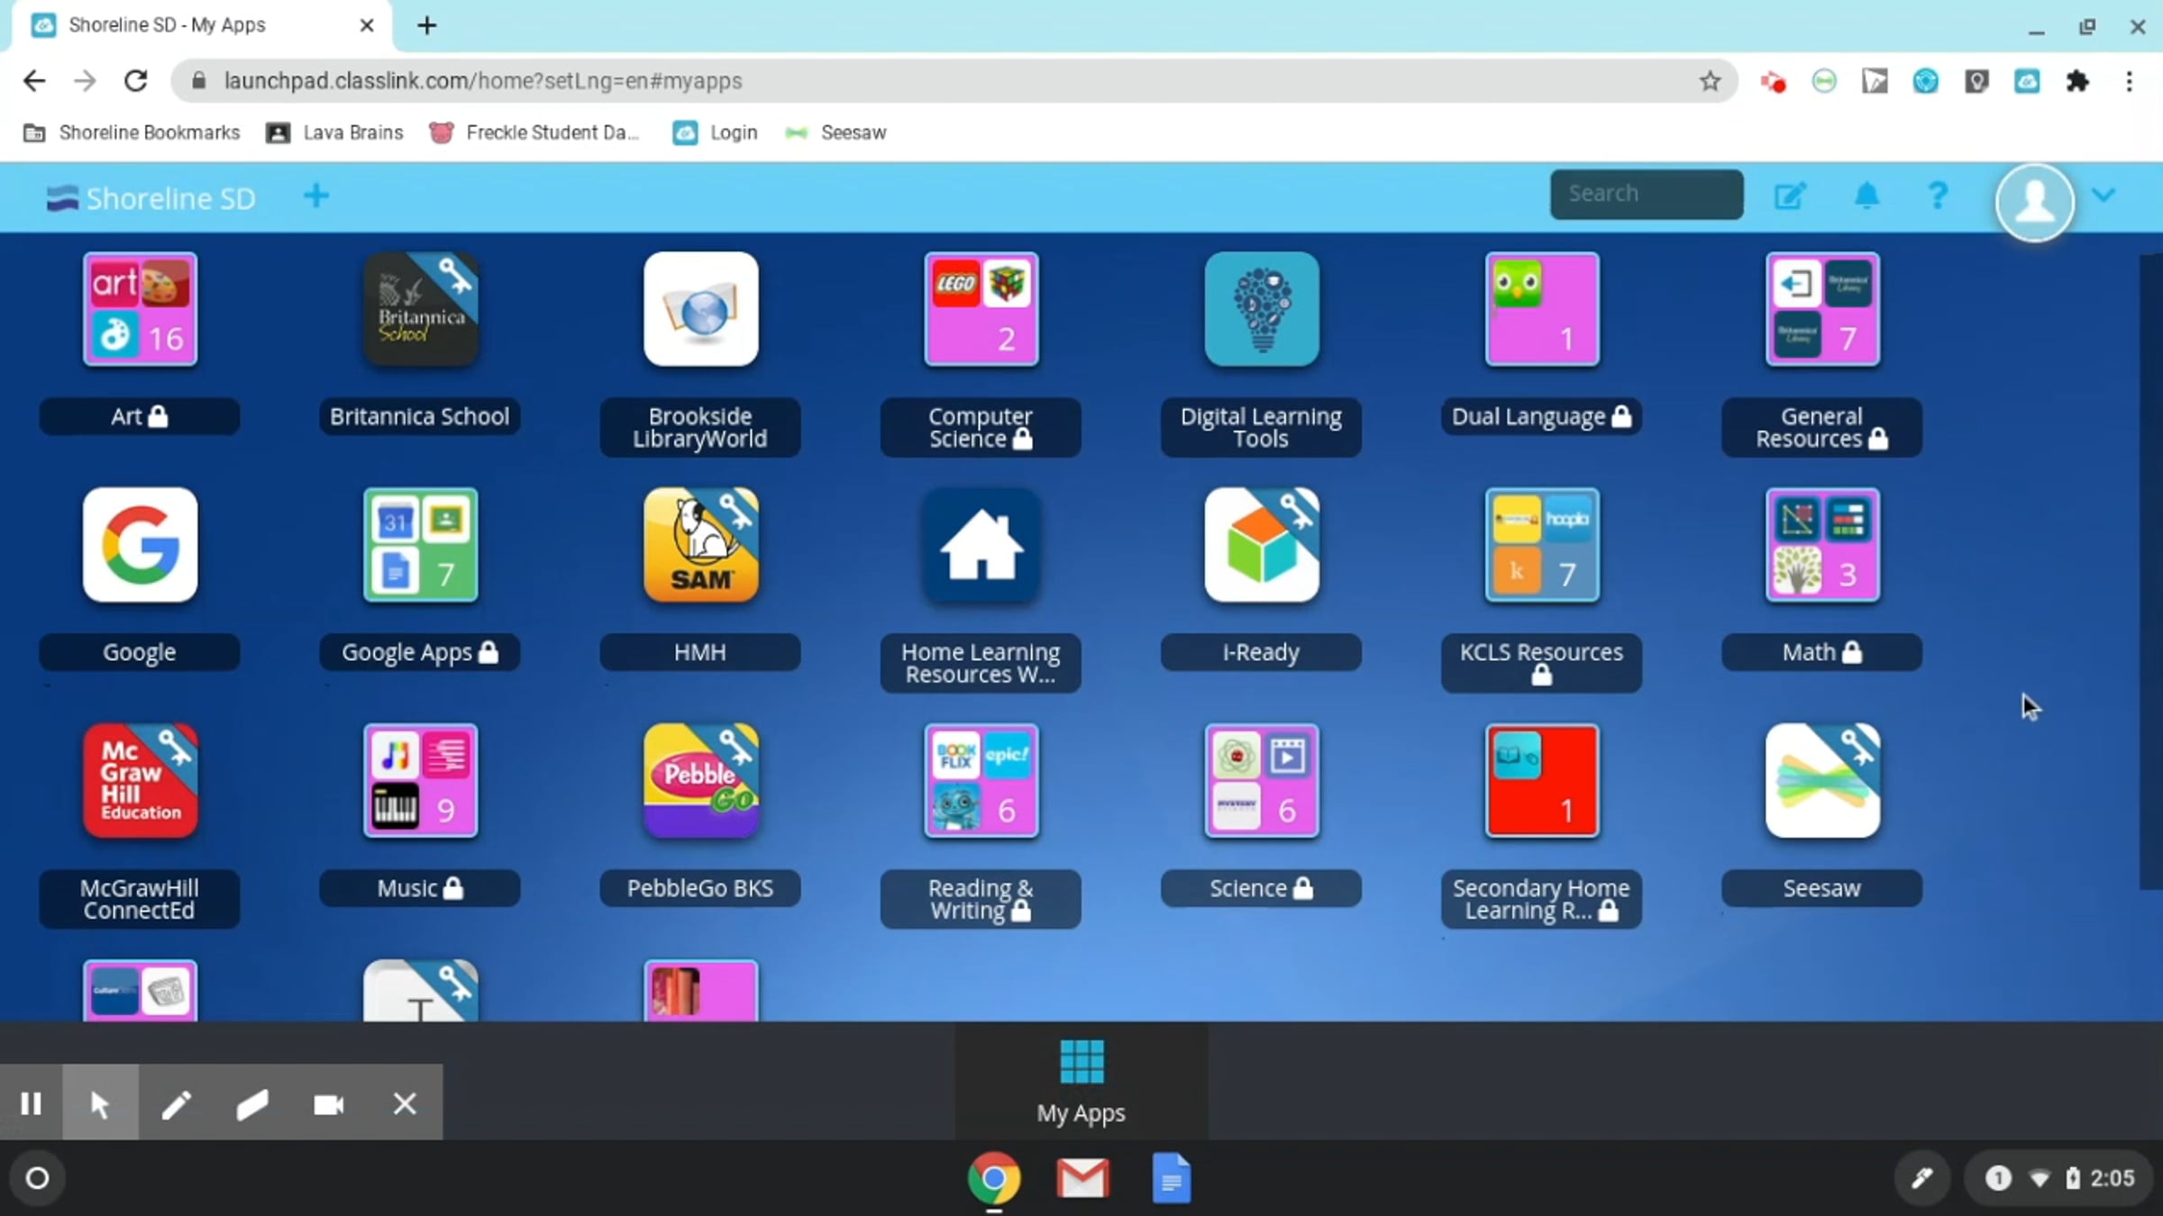Select the pen annotation tool
Viewport: 2163px width, 1216px height.
coord(177,1104)
